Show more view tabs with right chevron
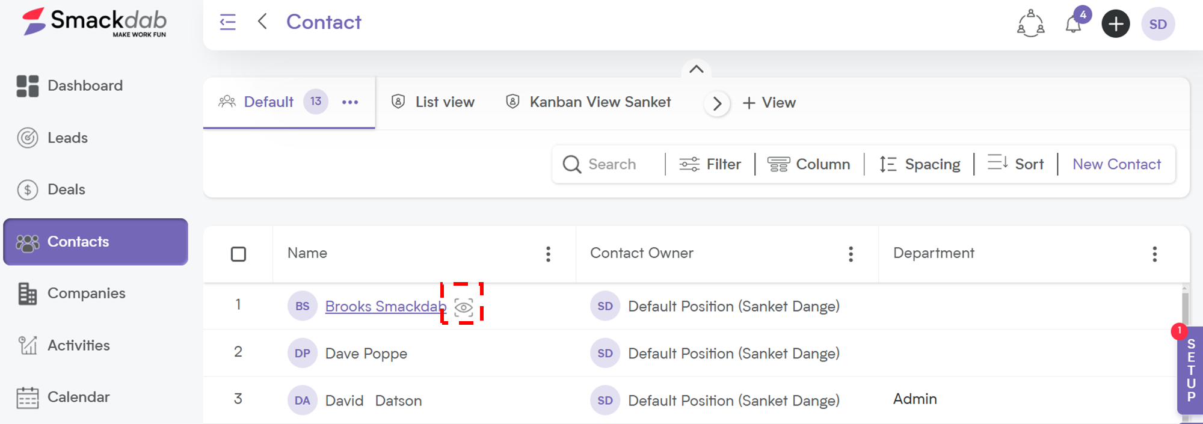The height and width of the screenshot is (424, 1203). click(x=717, y=103)
